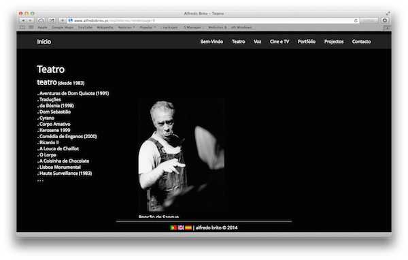Open the Teatro navigation menu item

[x=239, y=42]
